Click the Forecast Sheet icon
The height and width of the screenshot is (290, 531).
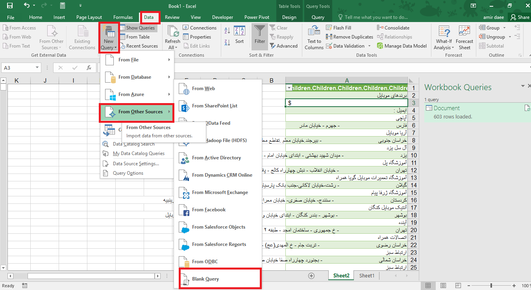point(464,38)
